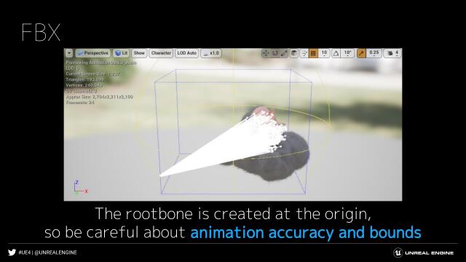Select the translate (move) gizmo tool
The height and width of the screenshot is (262, 466).
tap(266, 53)
